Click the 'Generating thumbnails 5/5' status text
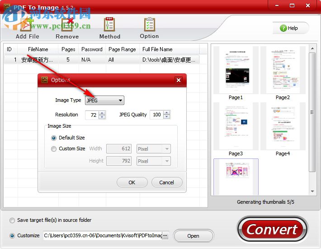This screenshot has height=249, width=321. point(265,202)
